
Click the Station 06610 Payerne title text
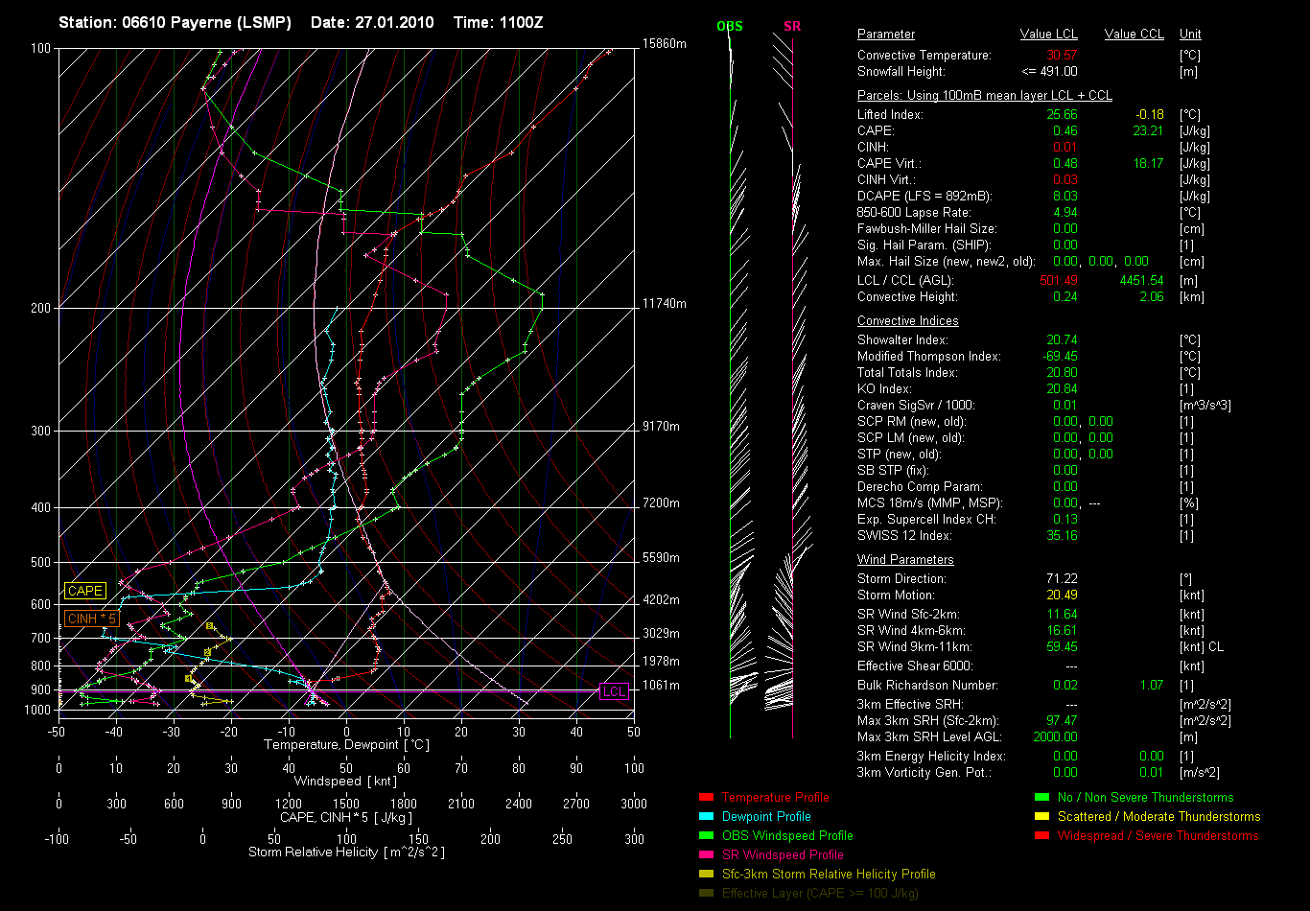tap(175, 22)
